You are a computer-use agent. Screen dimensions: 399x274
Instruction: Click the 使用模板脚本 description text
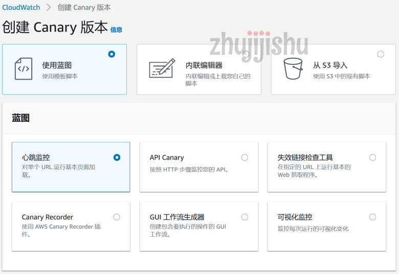point(60,76)
